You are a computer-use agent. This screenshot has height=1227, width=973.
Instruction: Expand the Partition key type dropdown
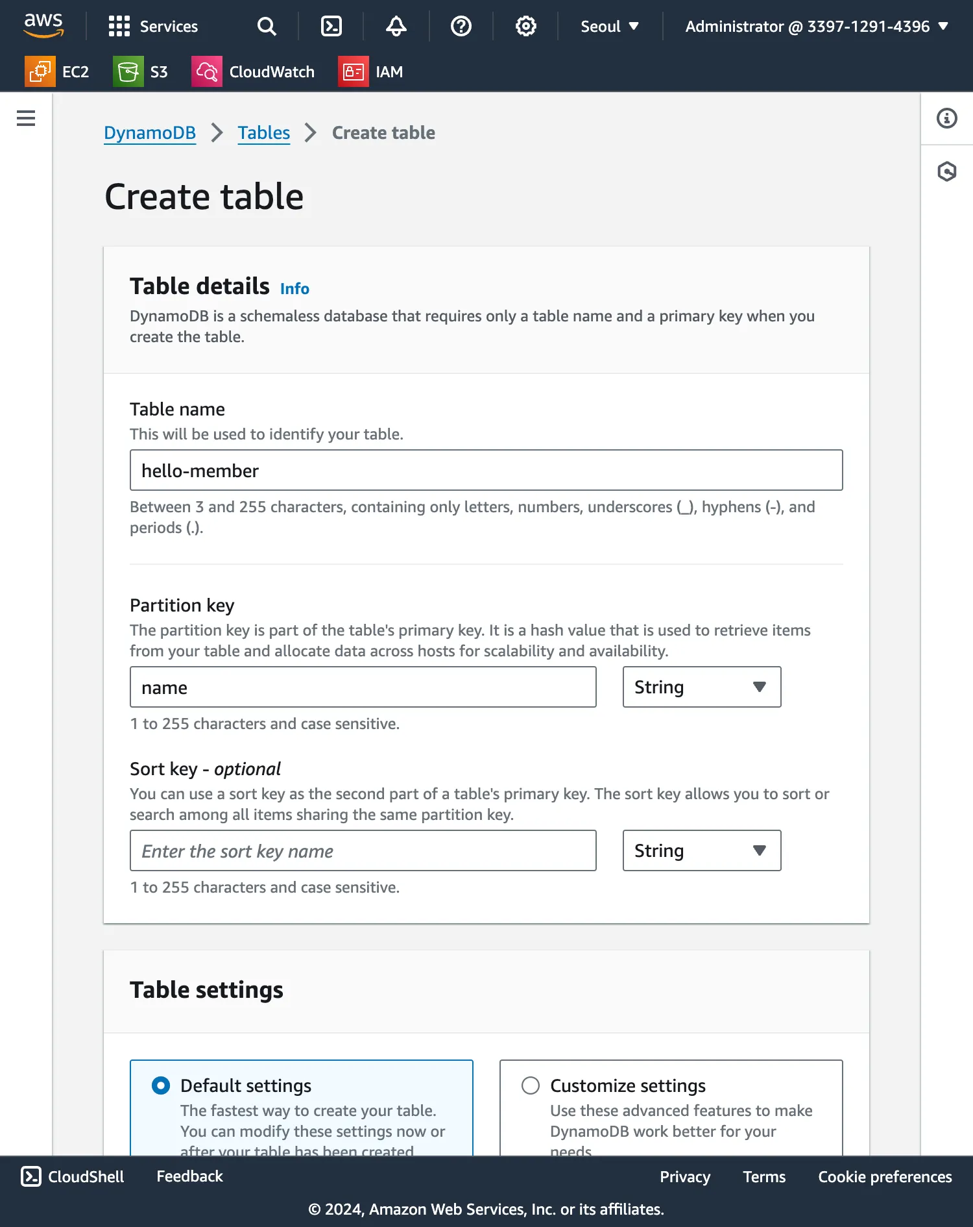(702, 687)
